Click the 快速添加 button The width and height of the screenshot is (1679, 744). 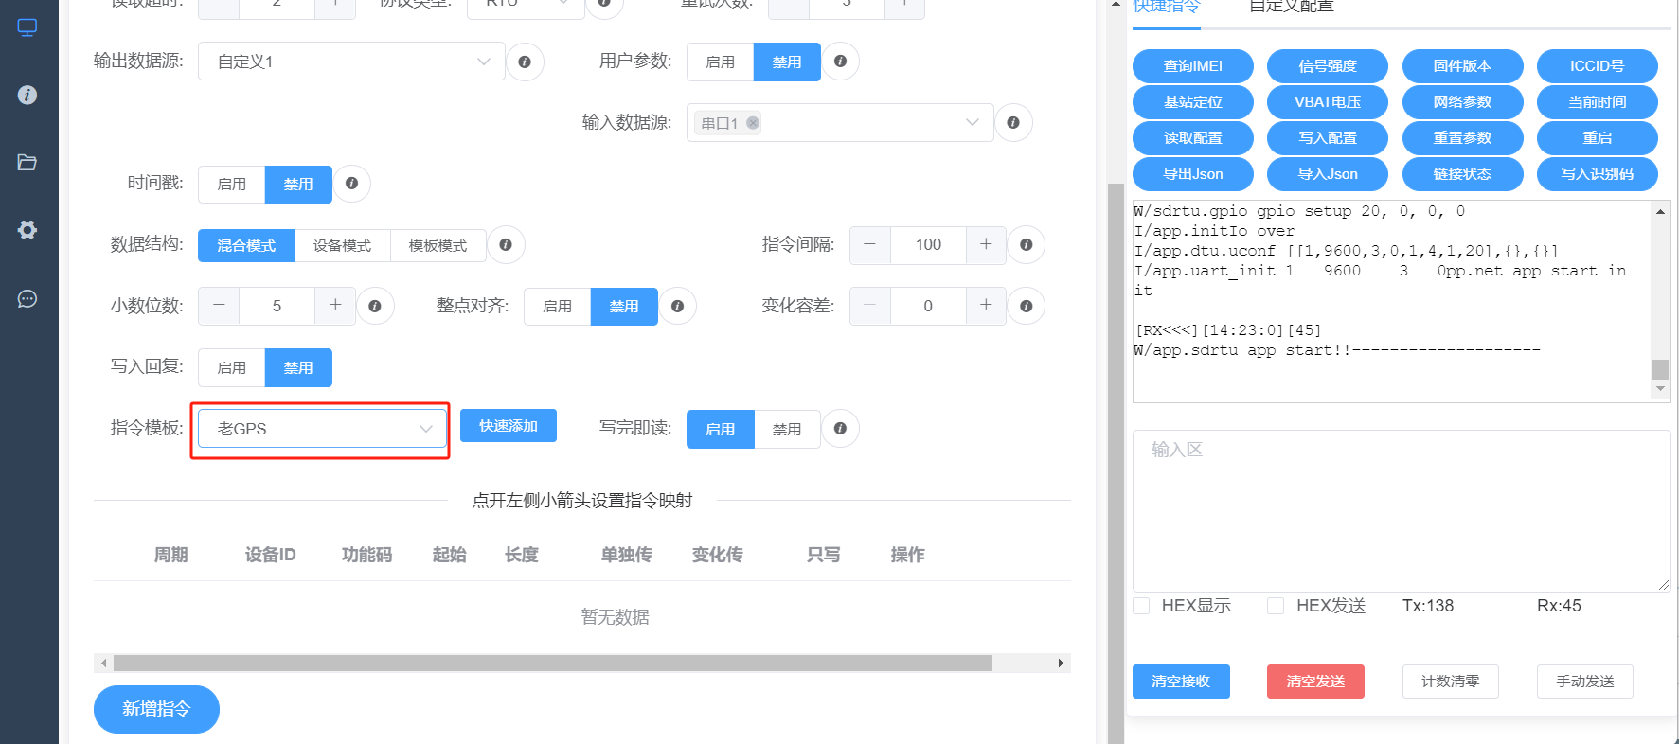pyautogui.click(x=509, y=426)
